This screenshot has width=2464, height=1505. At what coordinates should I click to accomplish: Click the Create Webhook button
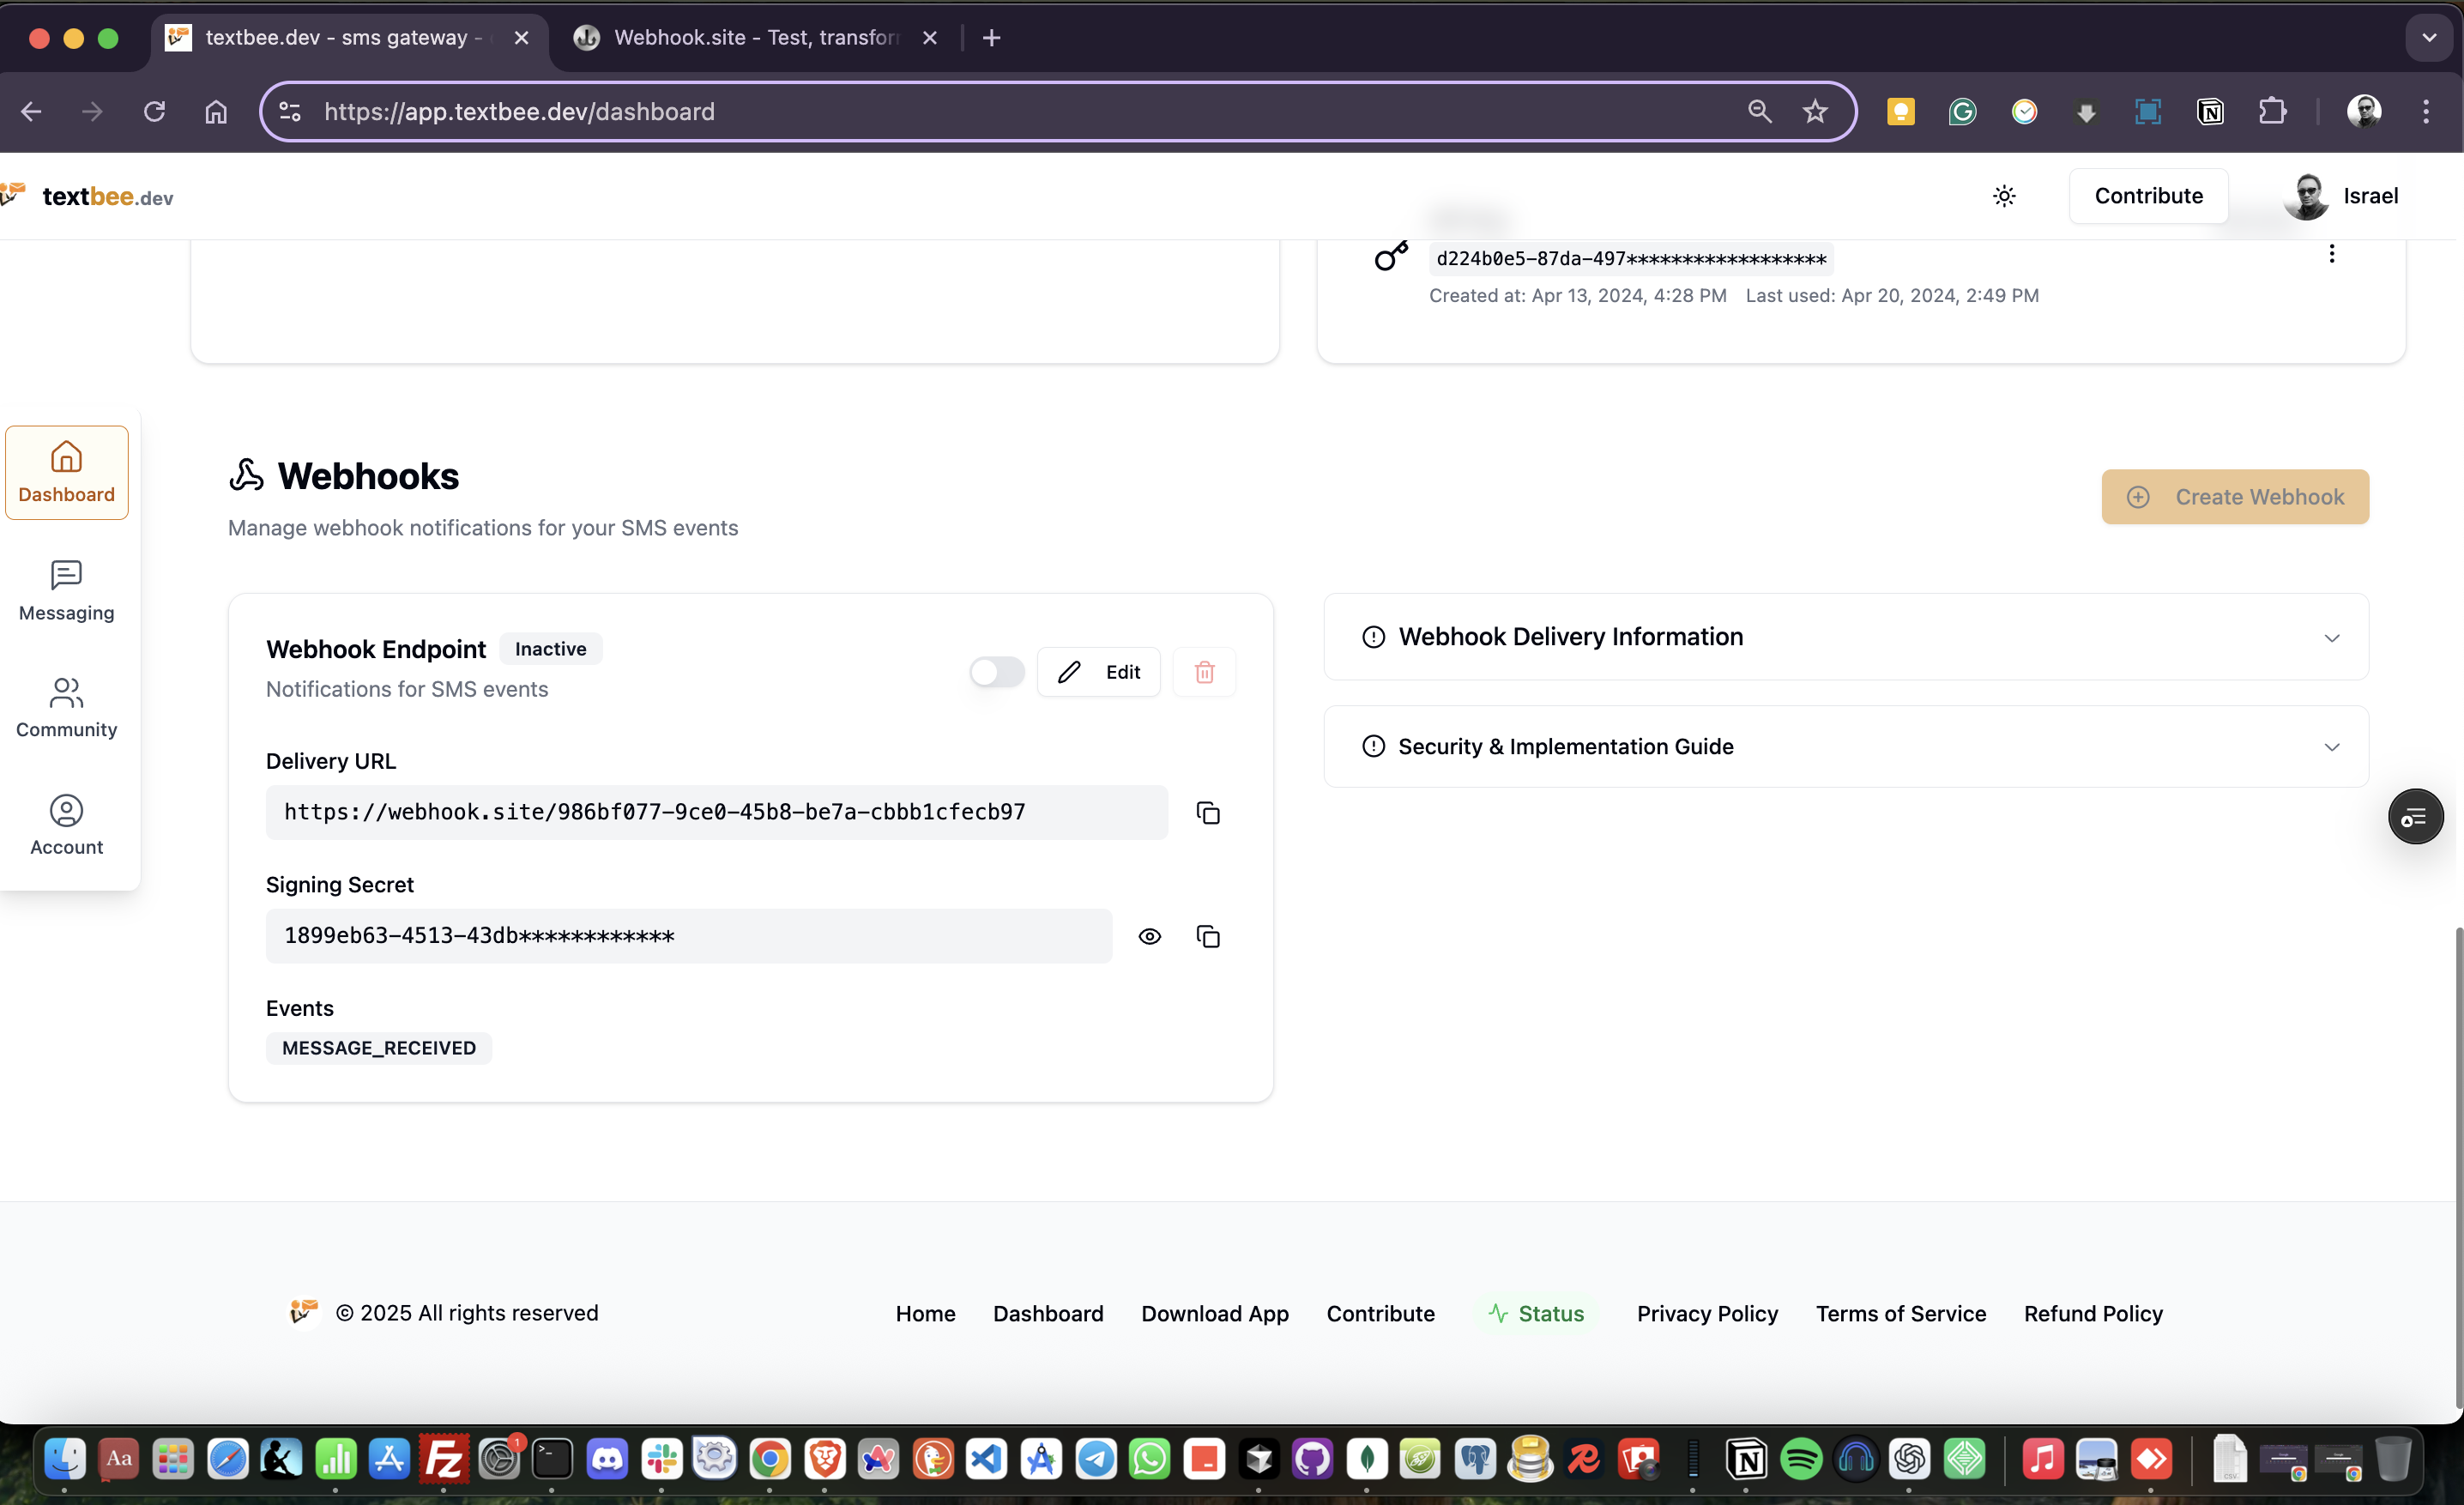coord(2235,496)
